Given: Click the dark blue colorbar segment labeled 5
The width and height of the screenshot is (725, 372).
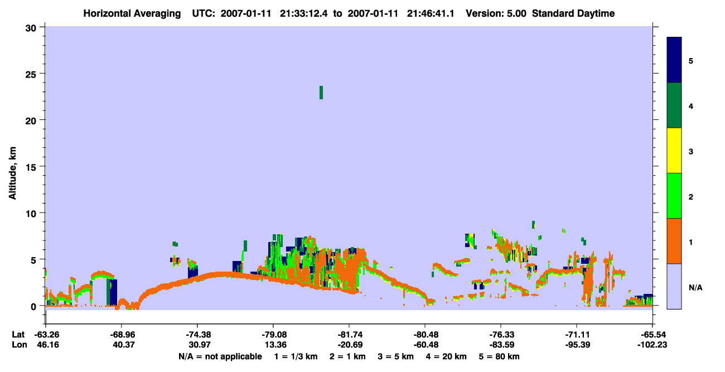Looking at the screenshot, I should tap(674, 60).
